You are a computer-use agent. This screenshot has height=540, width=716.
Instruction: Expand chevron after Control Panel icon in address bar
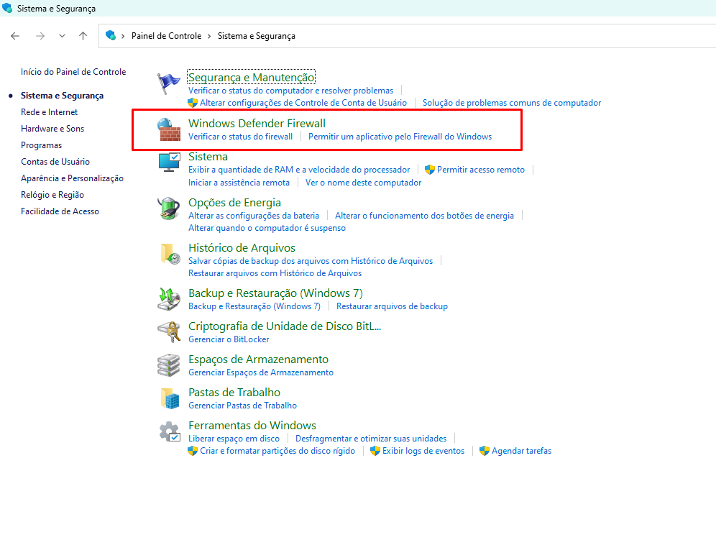coord(123,36)
